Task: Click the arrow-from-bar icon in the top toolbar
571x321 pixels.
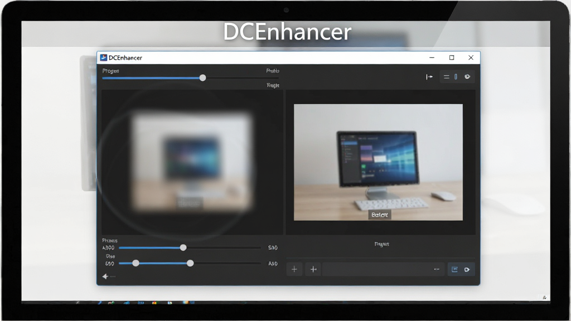Action: pos(429,77)
